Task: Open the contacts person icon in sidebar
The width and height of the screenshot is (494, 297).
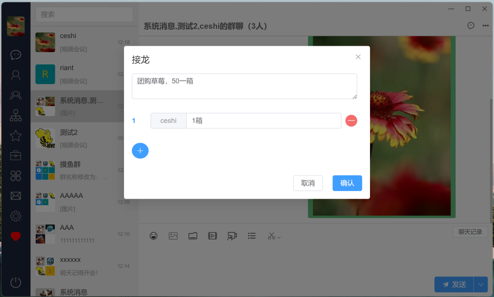Action: click(16, 75)
